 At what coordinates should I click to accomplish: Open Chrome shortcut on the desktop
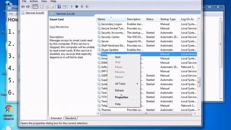9,112
